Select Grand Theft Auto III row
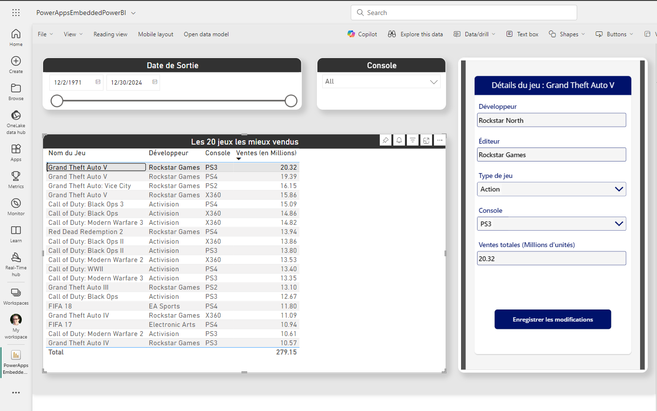 click(173, 287)
